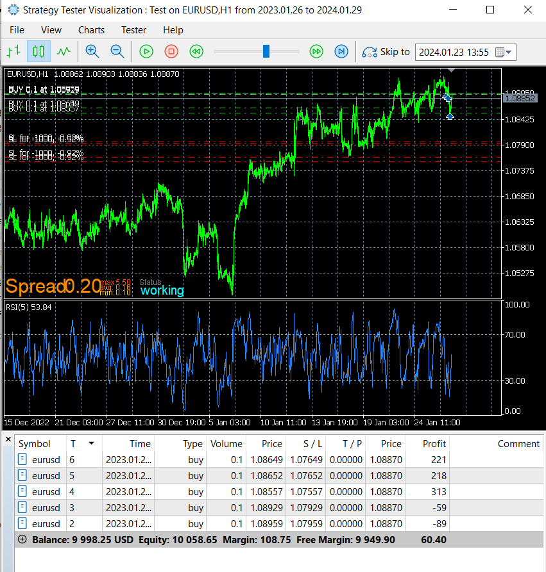
Task: Sort trades by S / L column
Action: click(x=306, y=444)
